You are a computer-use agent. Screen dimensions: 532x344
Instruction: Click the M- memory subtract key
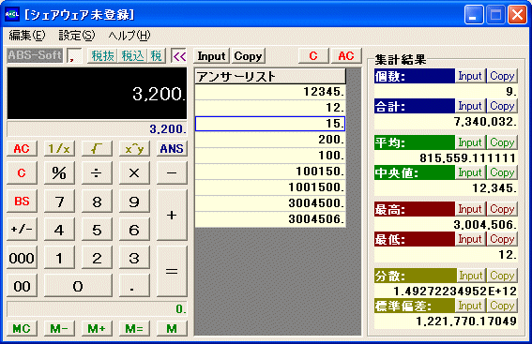click(59, 328)
